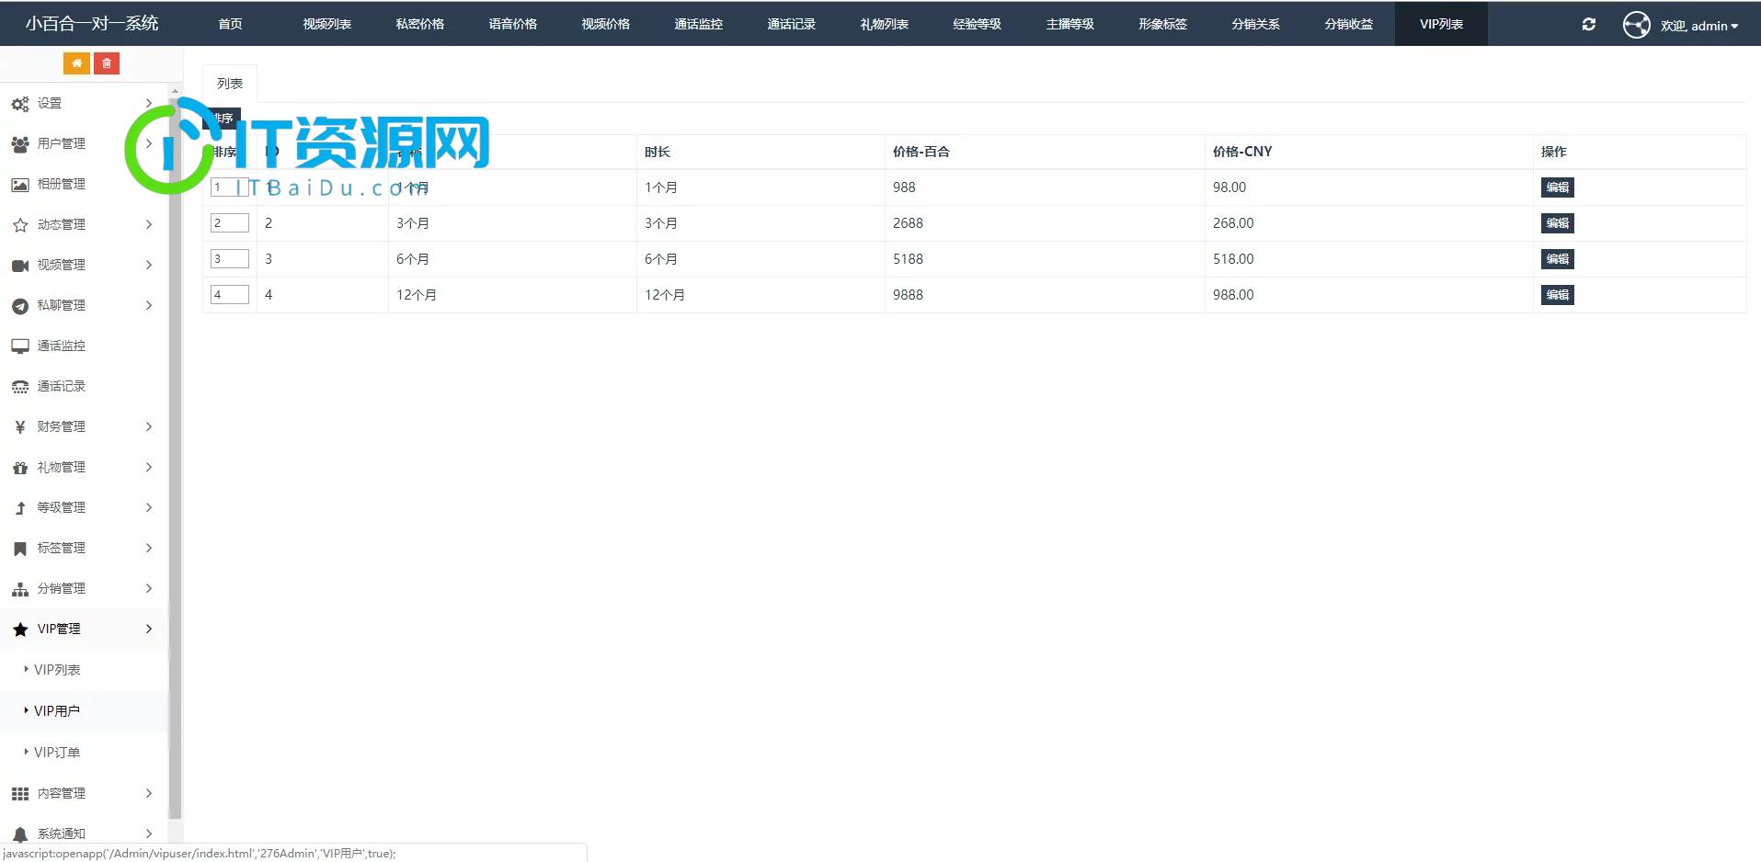Click the bookmark icon beside 标签管理

point(20,549)
